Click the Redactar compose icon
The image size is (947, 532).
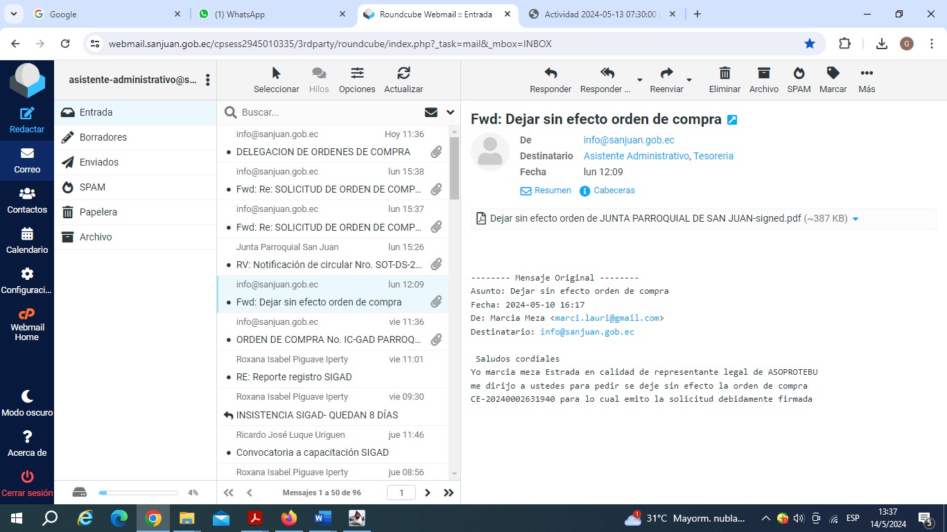click(27, 115)
